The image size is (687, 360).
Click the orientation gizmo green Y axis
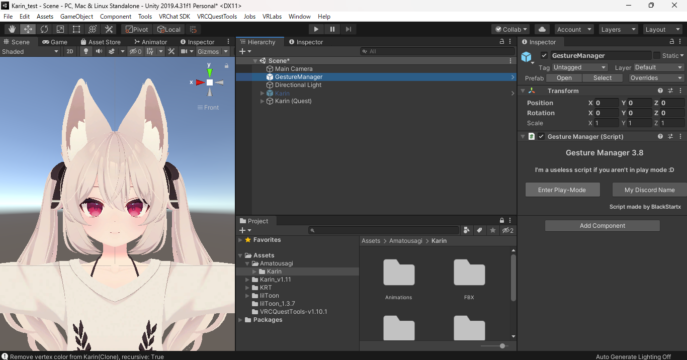click(x=210, y=72)
